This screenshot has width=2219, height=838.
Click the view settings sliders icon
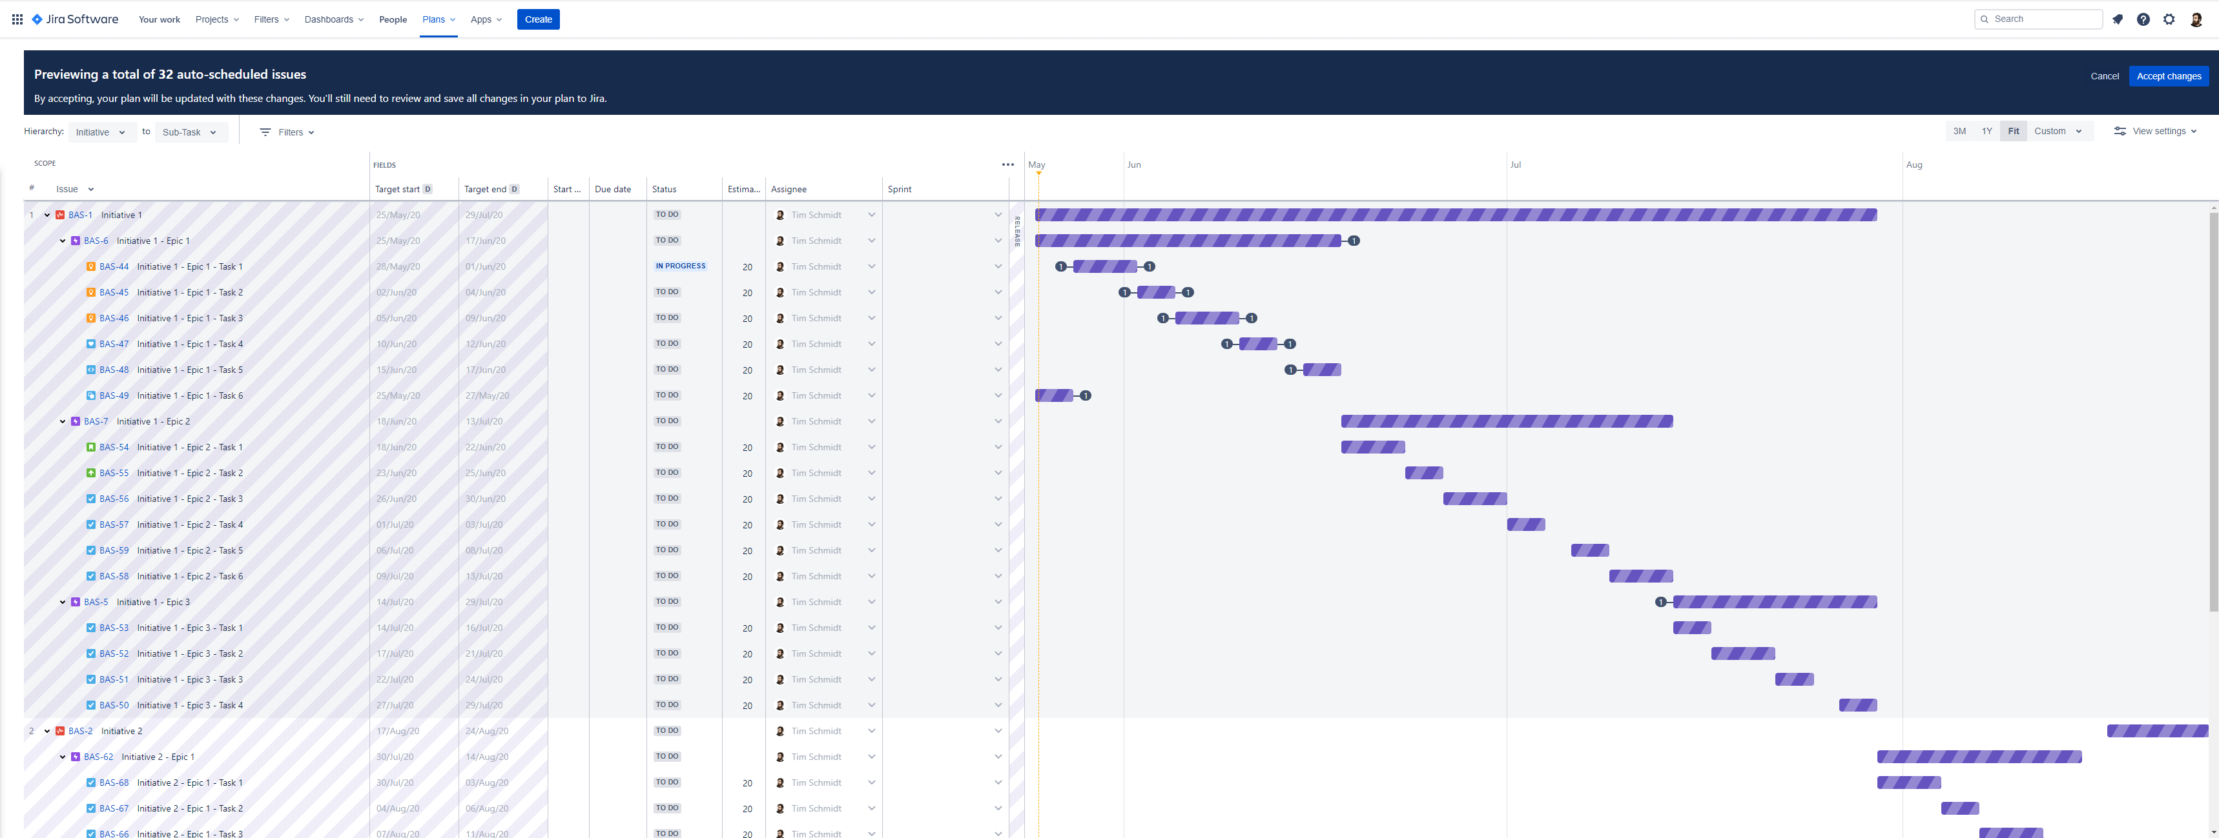coord(2120,132)
